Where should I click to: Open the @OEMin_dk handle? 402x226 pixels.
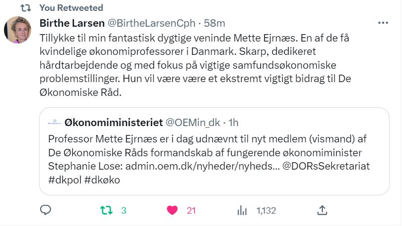(x=192, y=122)
